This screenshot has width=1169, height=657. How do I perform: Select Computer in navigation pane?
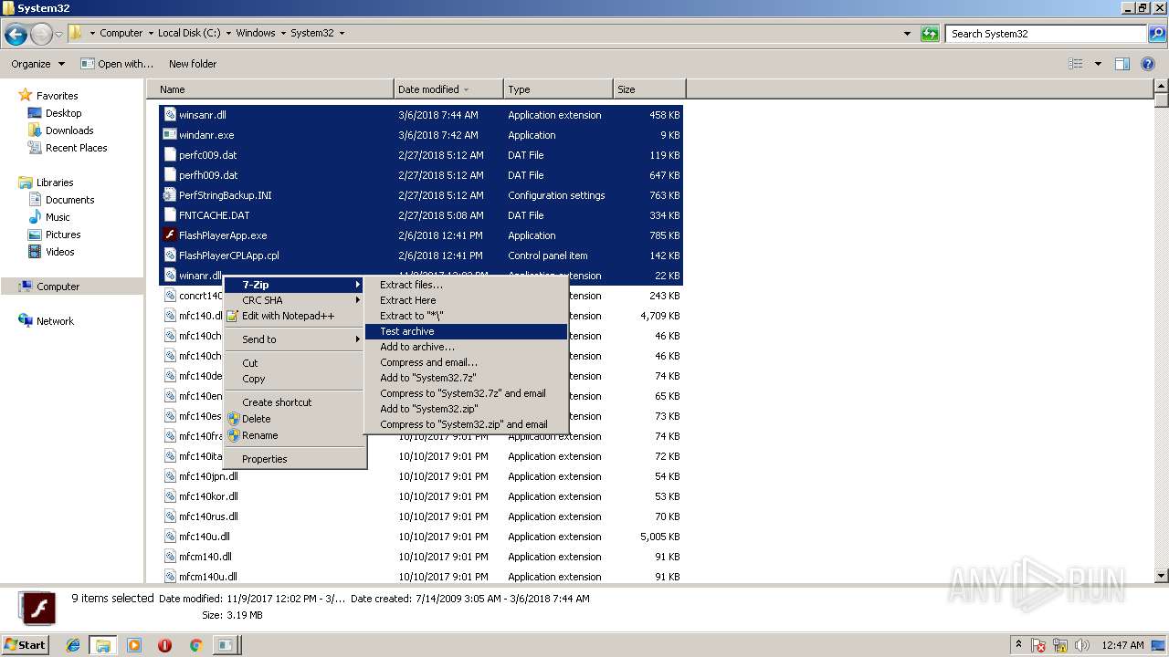(58, 287)
